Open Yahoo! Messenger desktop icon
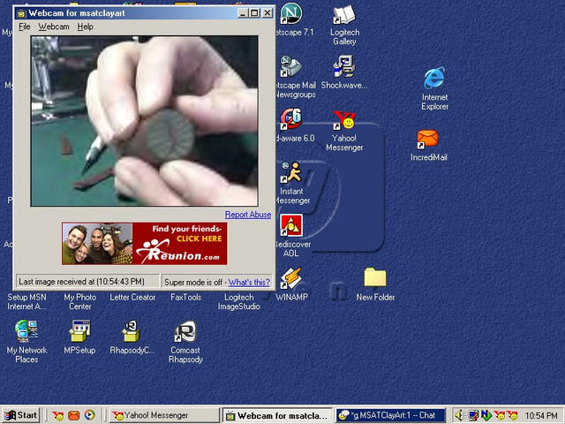565x424 pixels. pyautogui.click(x=344, y=120)
